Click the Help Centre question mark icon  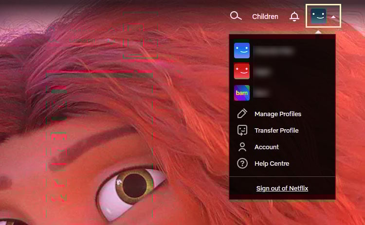242,163
